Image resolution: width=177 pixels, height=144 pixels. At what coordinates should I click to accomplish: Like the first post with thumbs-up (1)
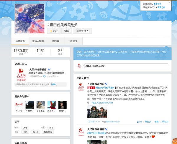tap(139, 121)
